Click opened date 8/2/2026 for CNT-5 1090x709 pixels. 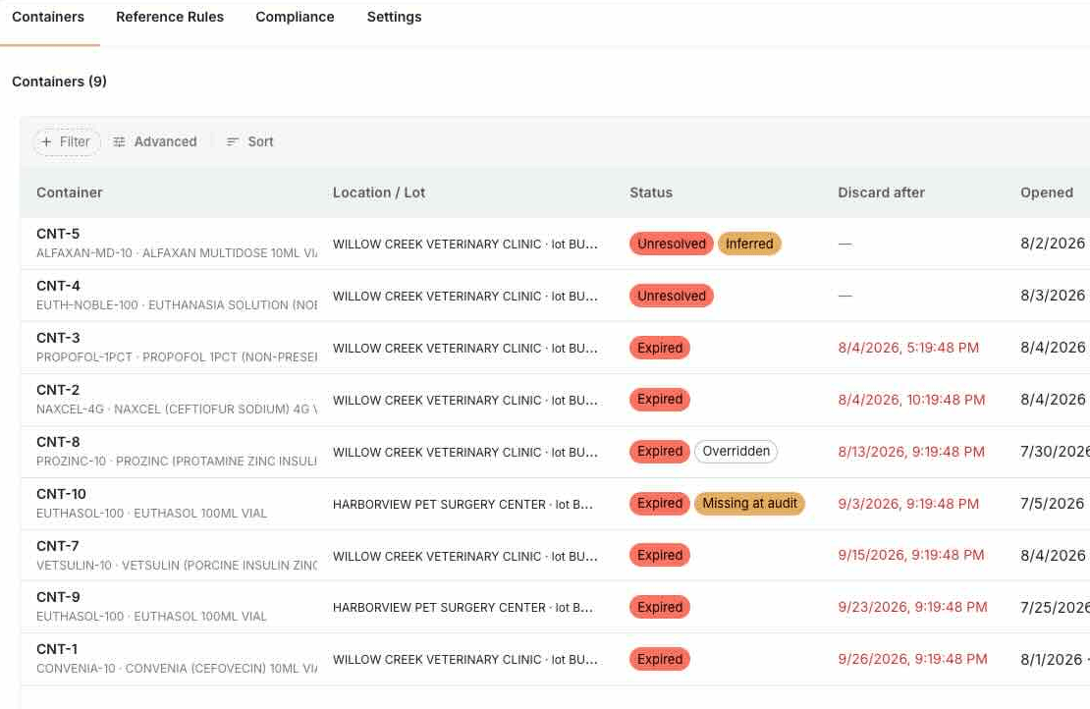[1053, 244]
